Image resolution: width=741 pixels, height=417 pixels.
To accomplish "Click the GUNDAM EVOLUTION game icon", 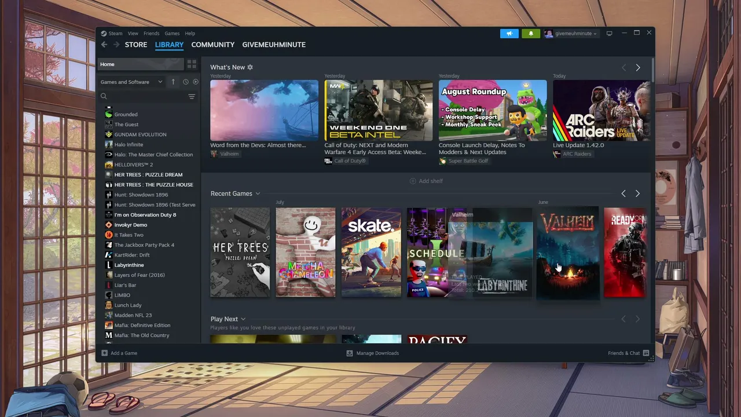I will tap(108, 134).
